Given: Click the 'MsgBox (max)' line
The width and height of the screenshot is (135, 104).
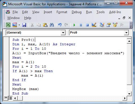Looking at the screenshot, I should tap(26, 89).
